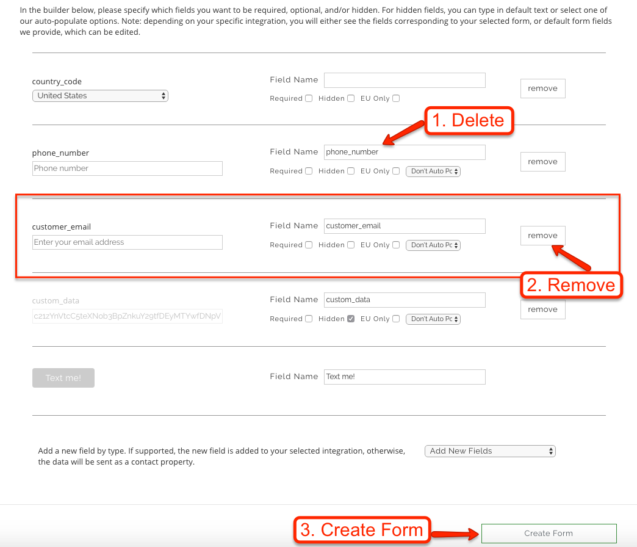Tick Hidden for the country_code field
637x547 pixels.
click(351, 98)
